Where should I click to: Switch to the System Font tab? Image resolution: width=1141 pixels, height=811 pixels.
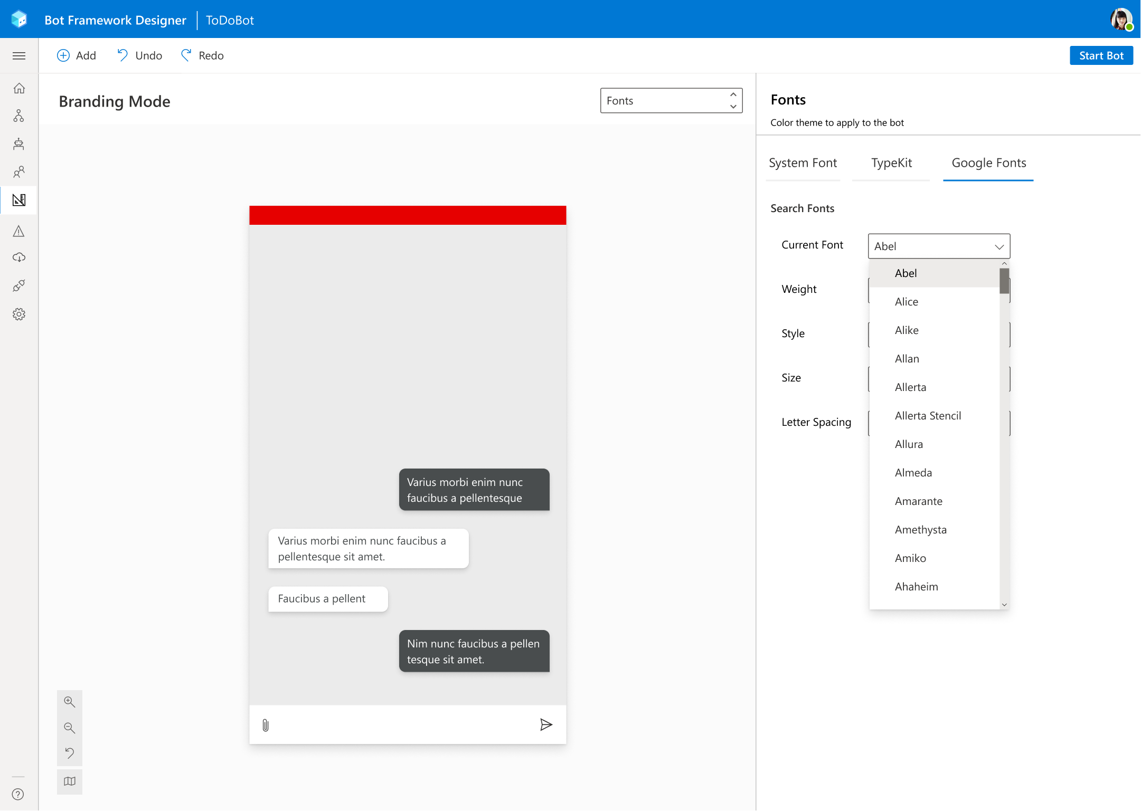coord(803,163)
